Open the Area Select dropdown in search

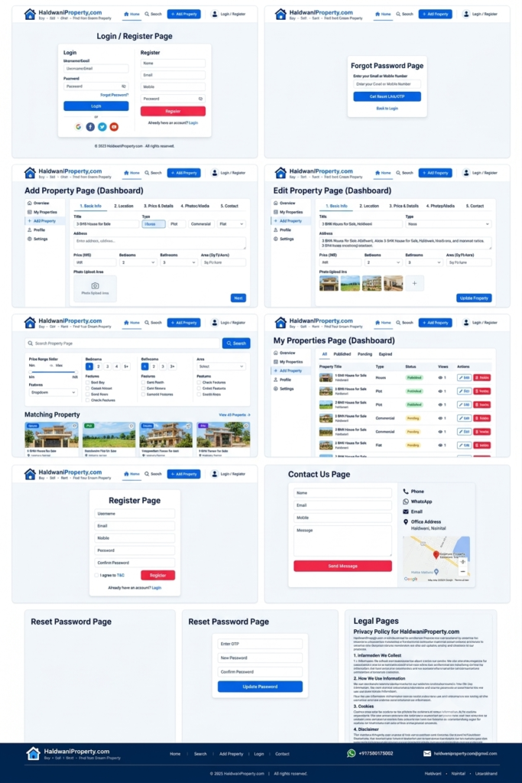point(221,366)
